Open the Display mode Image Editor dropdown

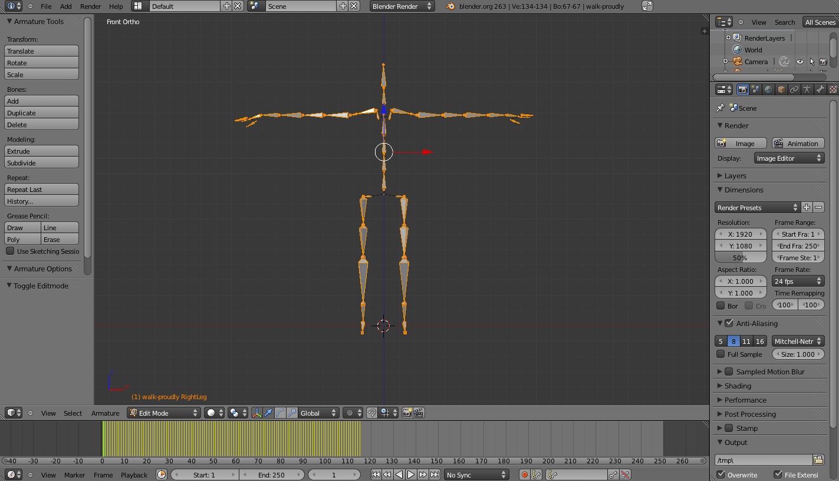(x=789, y=158)
